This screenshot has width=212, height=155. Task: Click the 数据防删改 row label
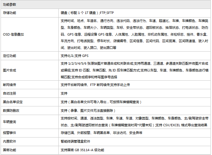[11, 111]
